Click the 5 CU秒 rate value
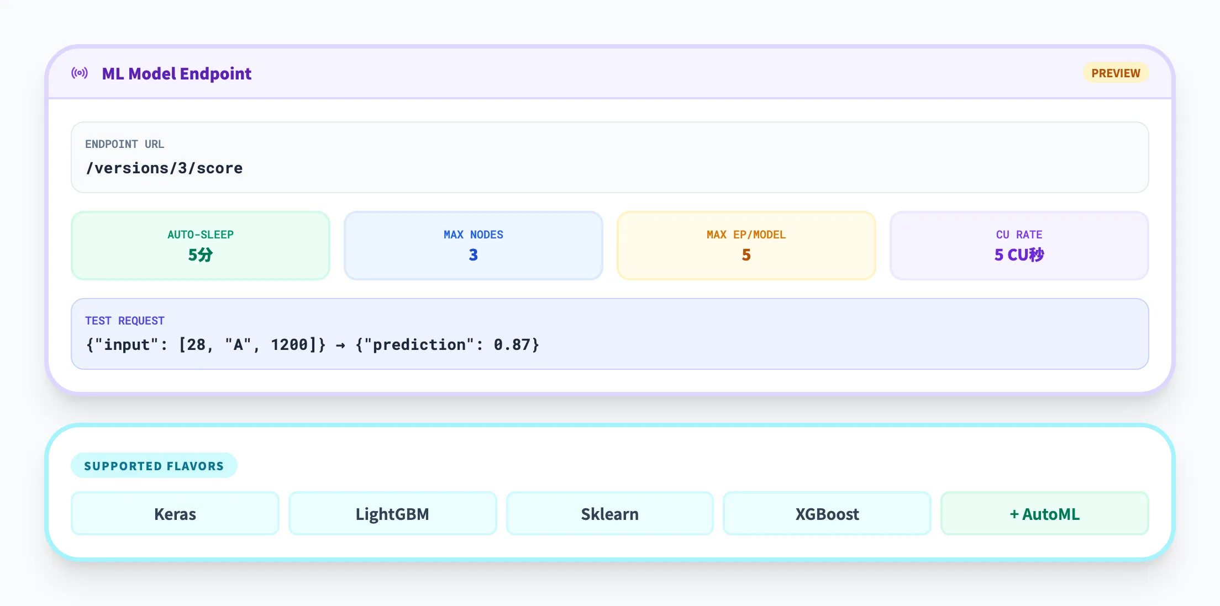Screen dimensions: 1220x606 (x=1018, y=255)
